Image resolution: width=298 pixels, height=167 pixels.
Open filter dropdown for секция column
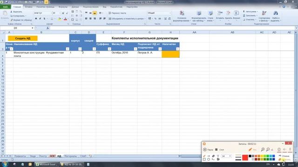coord(94,49)
